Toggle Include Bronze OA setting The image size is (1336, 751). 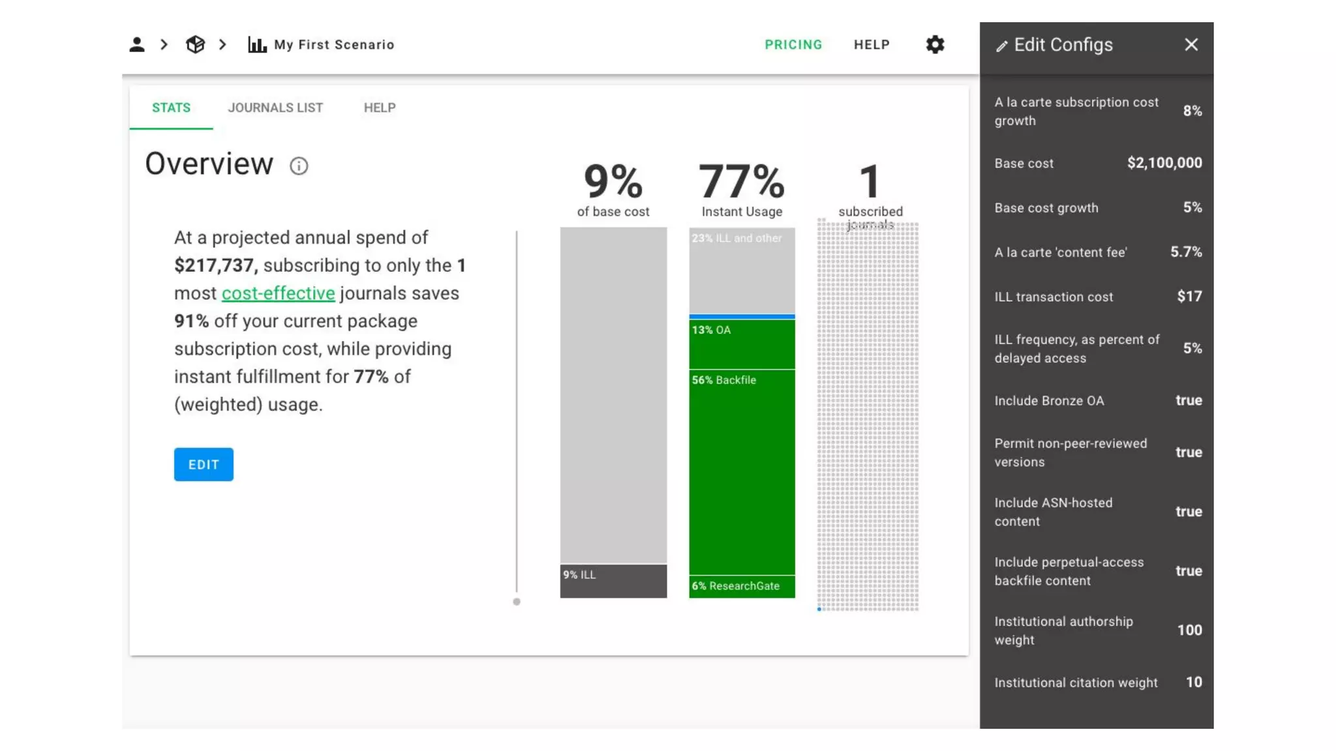[1188, 400]
